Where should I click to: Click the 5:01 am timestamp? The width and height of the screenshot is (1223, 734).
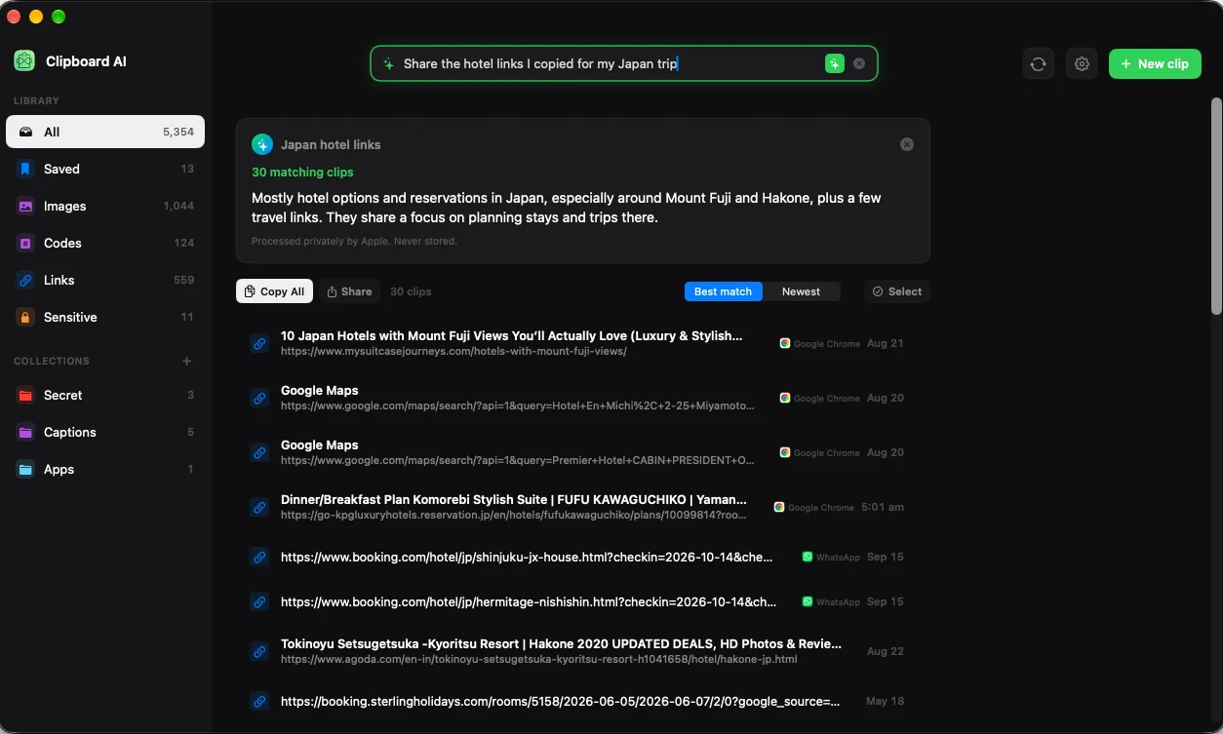pos(883,507)
